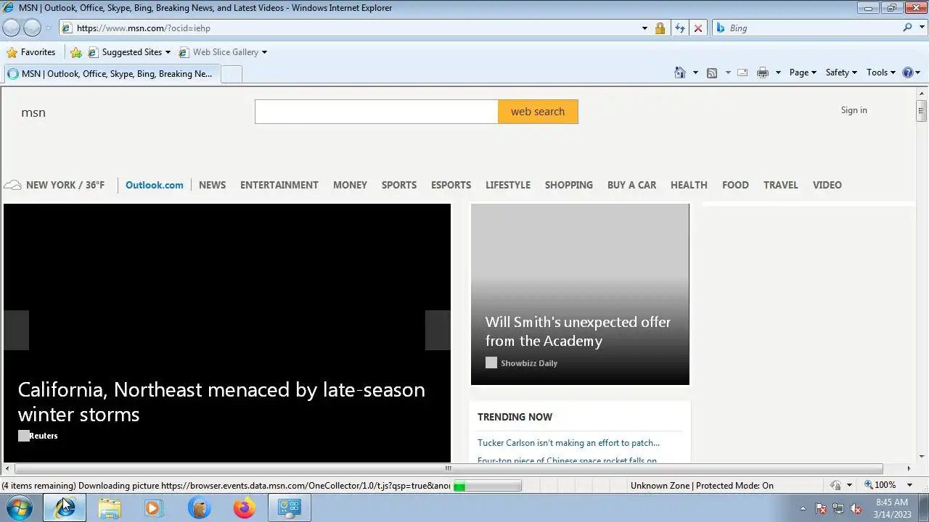Screen dimensions: 929x522
Task: Open the FOOD navigation item
Action: [x=735, y=185]
